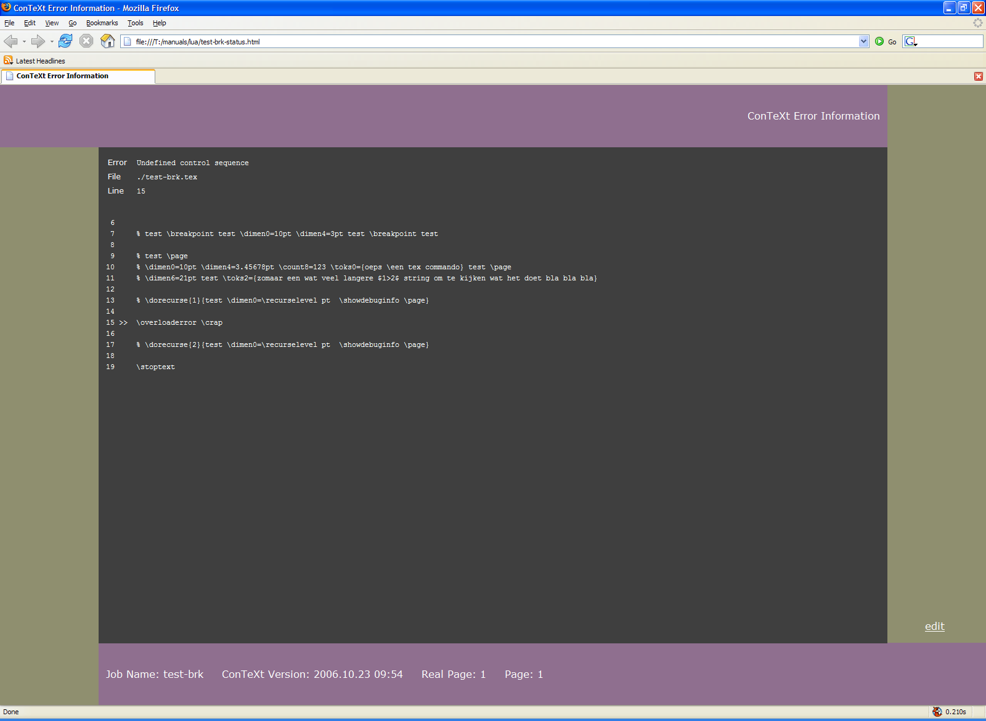Open the Help menu
This screenshot has height=721, width=986.
tap(159, 23)
